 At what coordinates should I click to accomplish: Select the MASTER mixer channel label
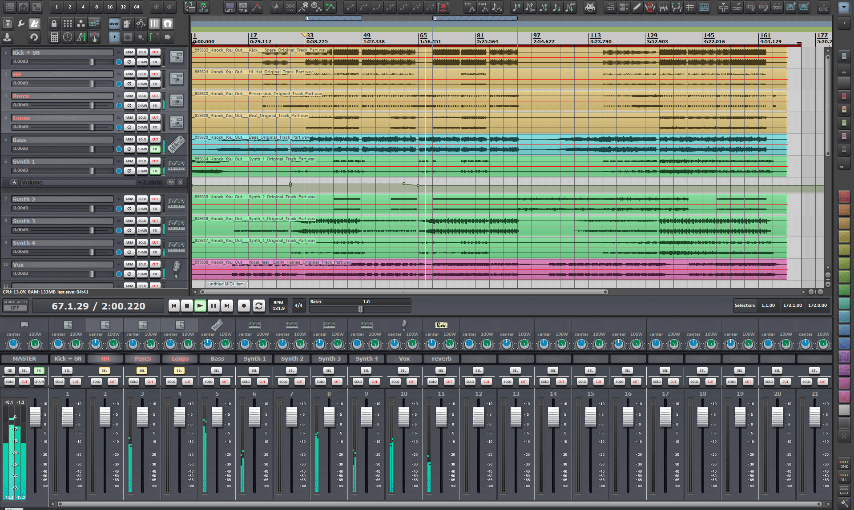click(x=24, y=358)
